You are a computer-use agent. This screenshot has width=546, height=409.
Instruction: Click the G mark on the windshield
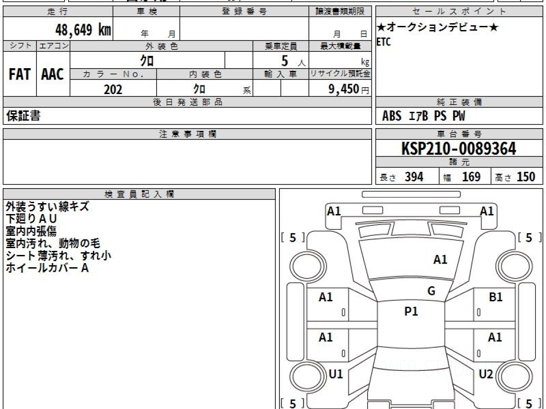coord(431,291)
